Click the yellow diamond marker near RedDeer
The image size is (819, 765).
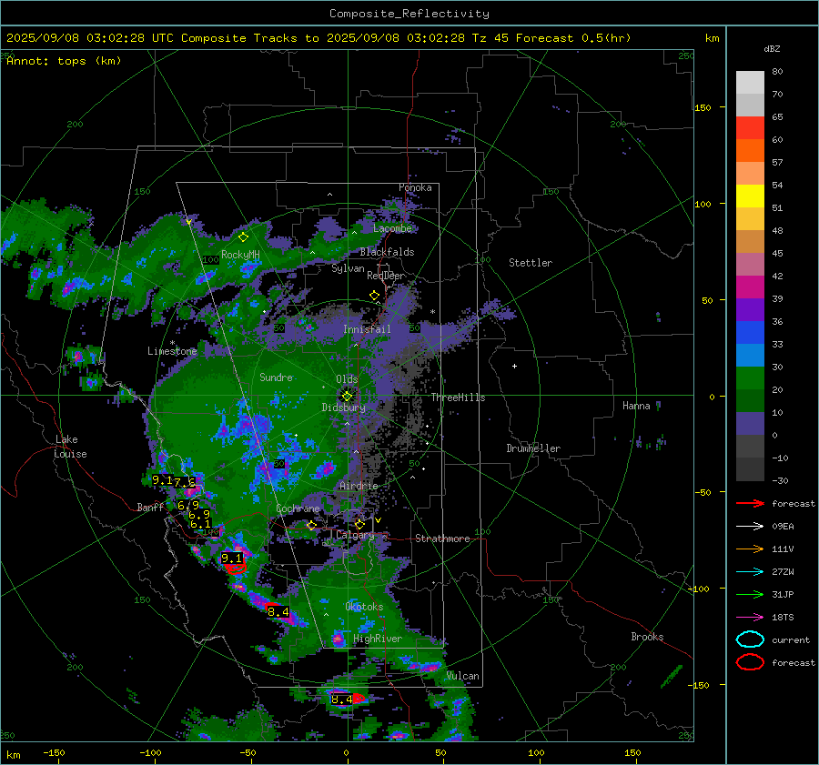pyautogui.click(x=374, y=296)
